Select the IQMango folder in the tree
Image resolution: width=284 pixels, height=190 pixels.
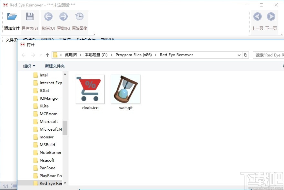[46, 98]
